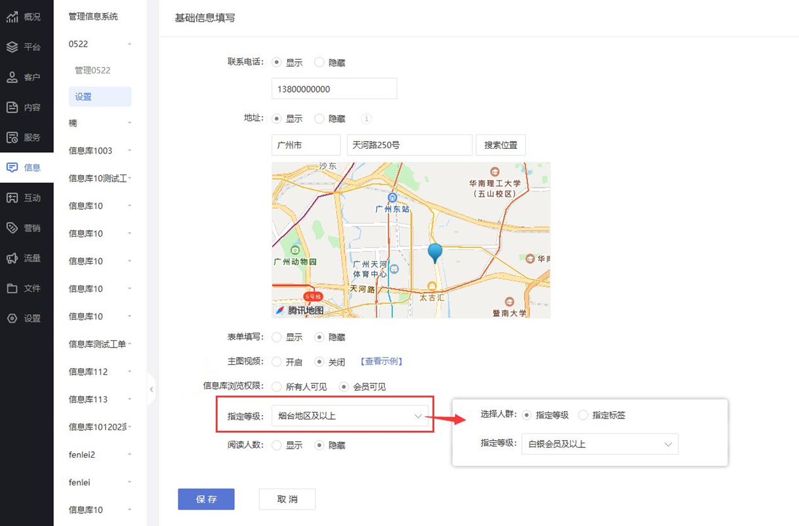
Task: Select the 信息 message icon
Action: (x=12, y=168)
